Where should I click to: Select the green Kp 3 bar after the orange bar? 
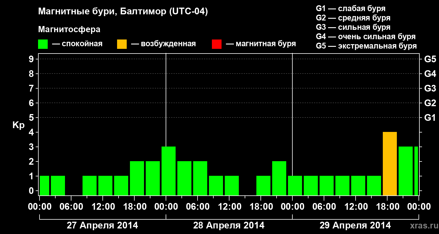point(406,171)
